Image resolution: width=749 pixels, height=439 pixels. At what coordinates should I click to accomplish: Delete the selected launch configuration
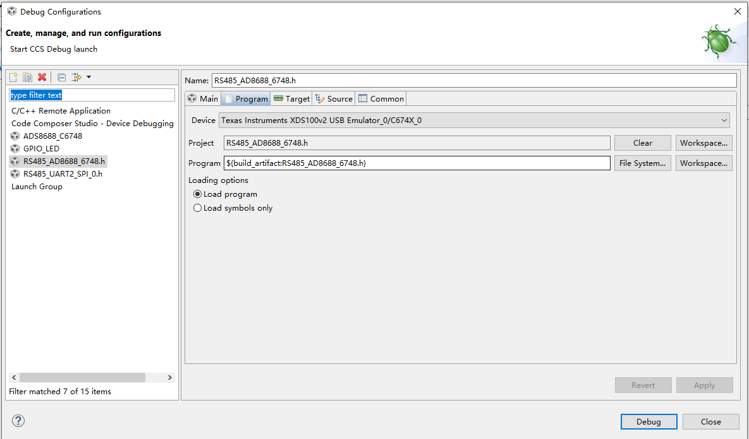(x=40, y=77)
